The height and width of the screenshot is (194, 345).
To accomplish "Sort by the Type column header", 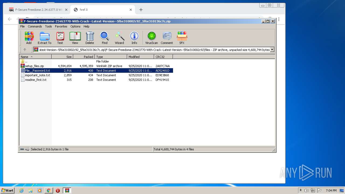I will (111, 57).
